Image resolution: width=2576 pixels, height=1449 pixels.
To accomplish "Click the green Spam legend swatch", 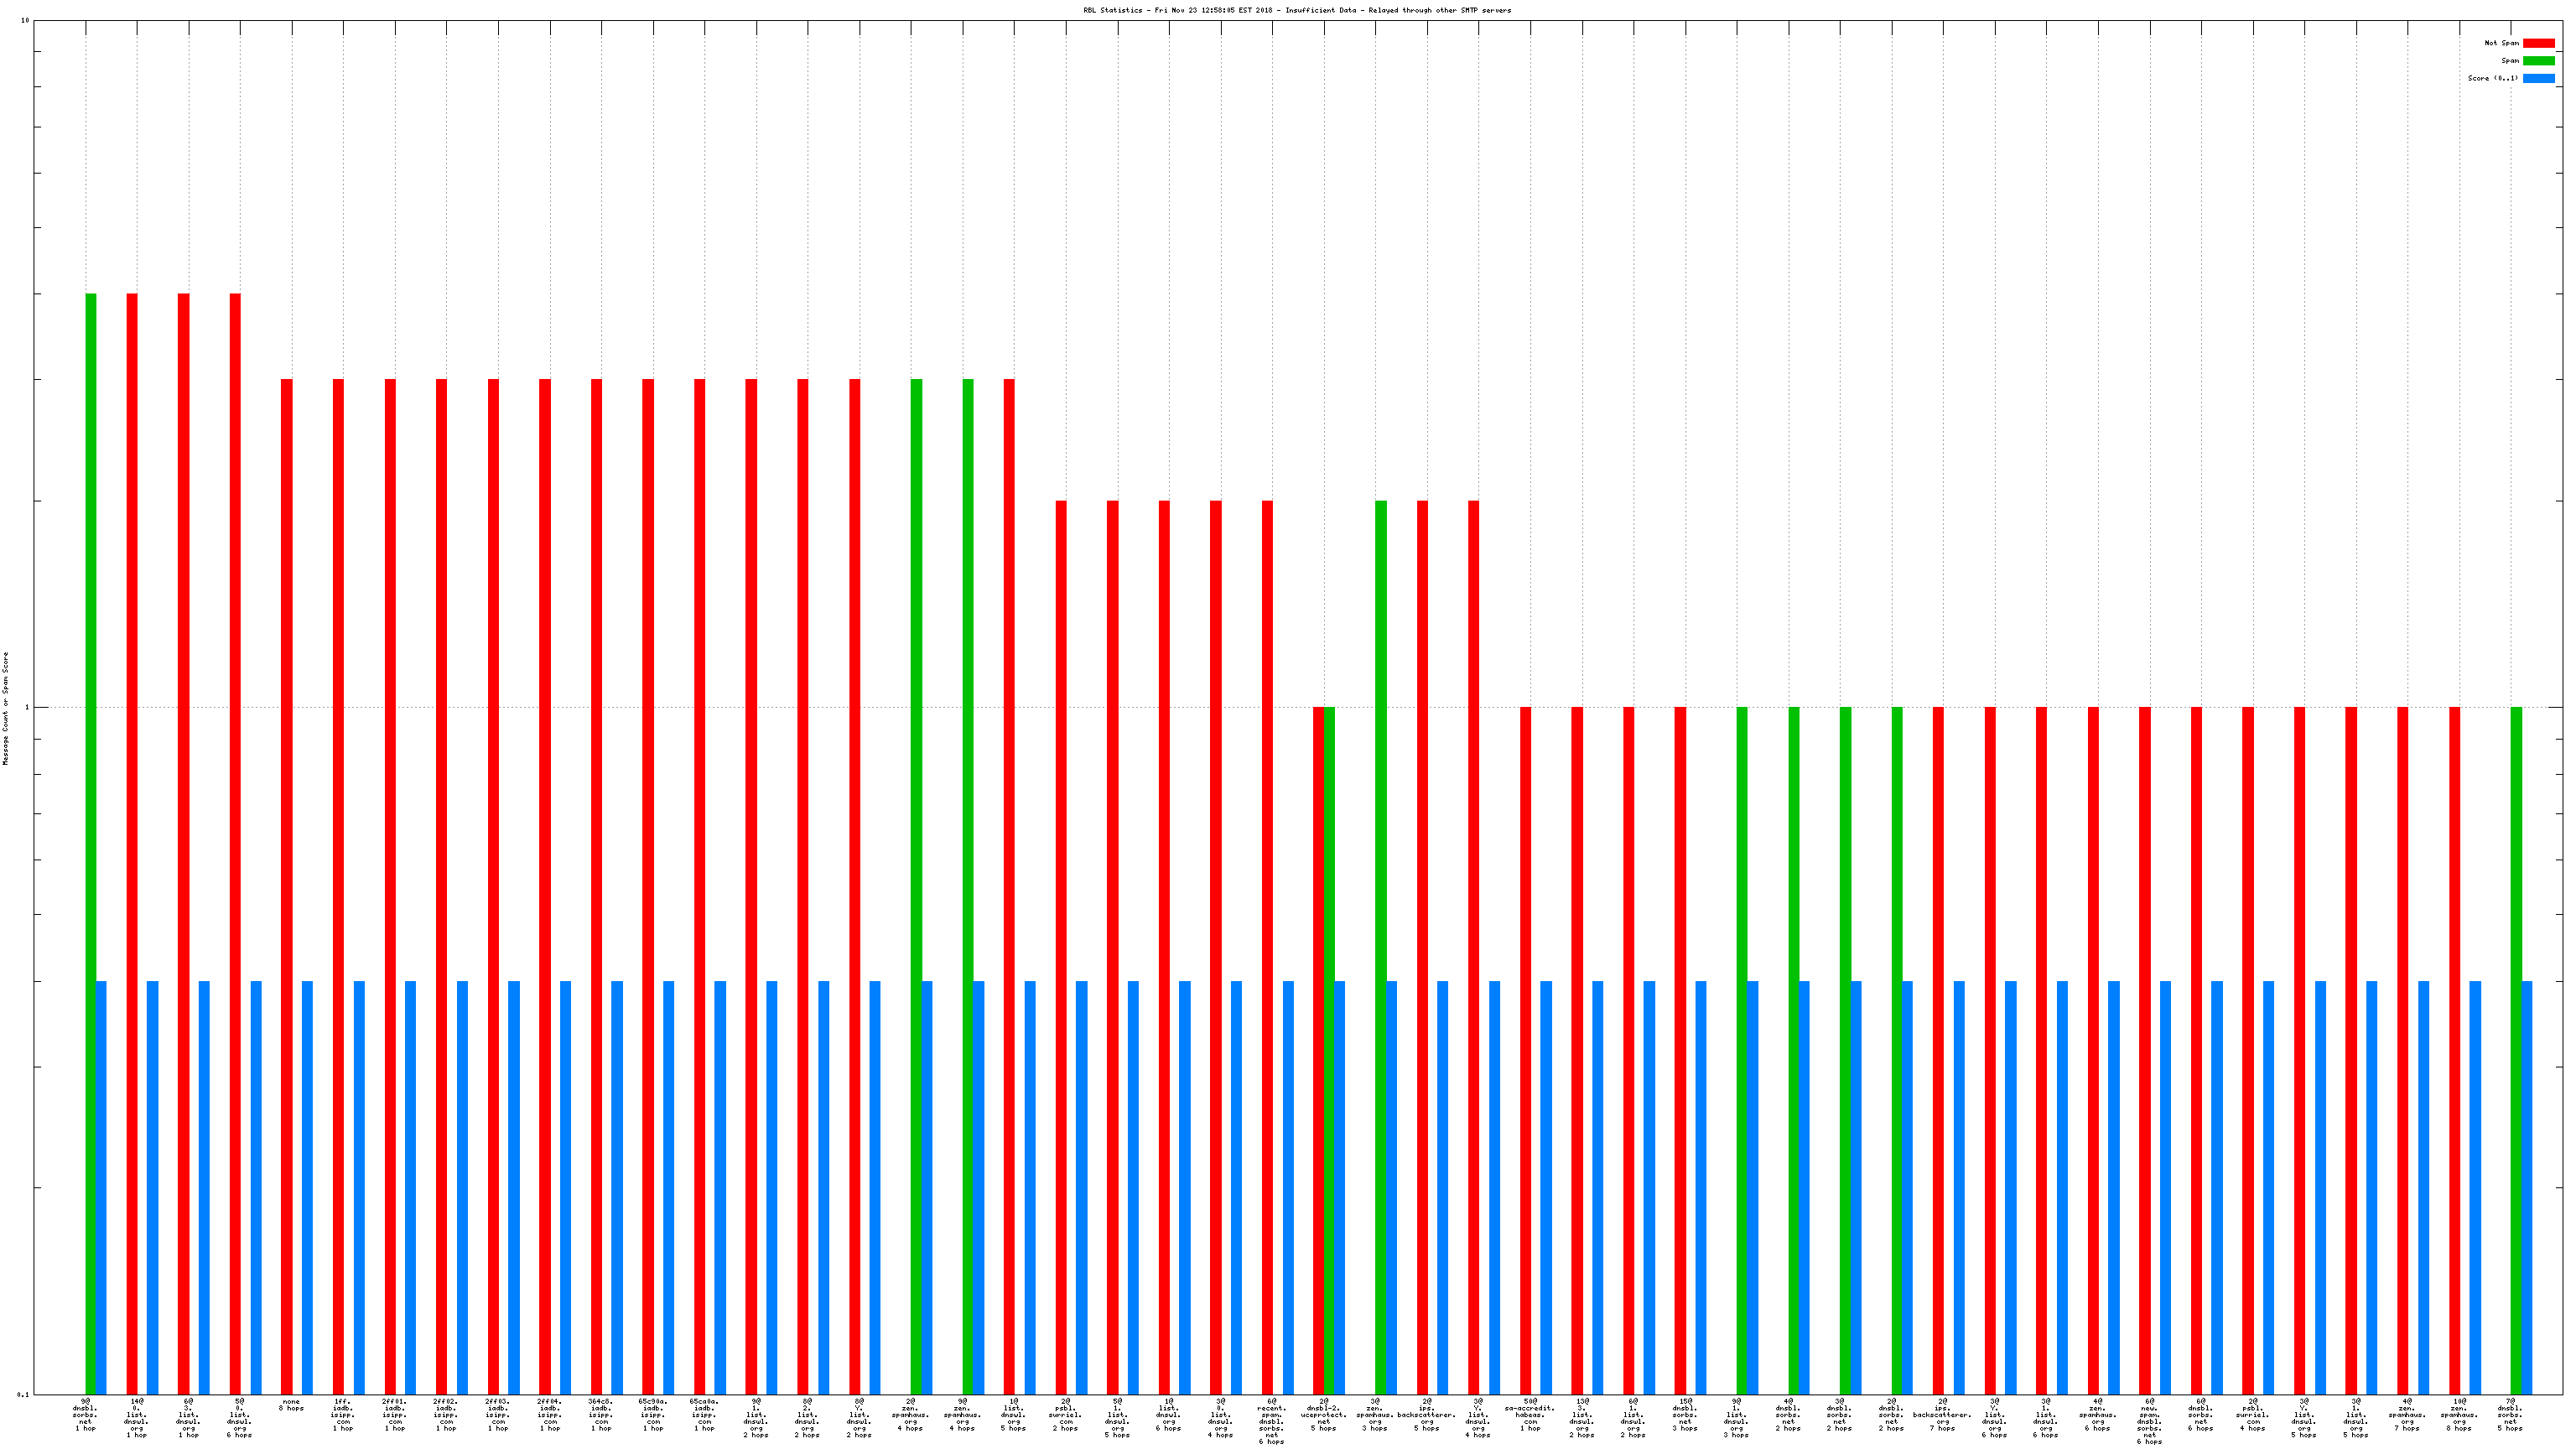I will pyautogui.click(x=2538, y=61).
